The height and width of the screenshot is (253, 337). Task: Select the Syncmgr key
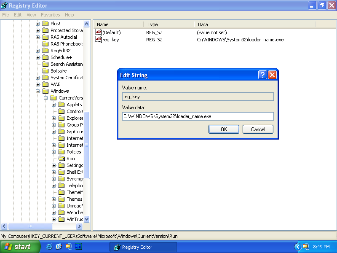(x=75, y=179)
